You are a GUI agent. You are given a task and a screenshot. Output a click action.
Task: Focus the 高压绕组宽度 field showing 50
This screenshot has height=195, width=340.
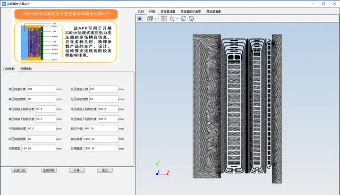coord(42,99)
